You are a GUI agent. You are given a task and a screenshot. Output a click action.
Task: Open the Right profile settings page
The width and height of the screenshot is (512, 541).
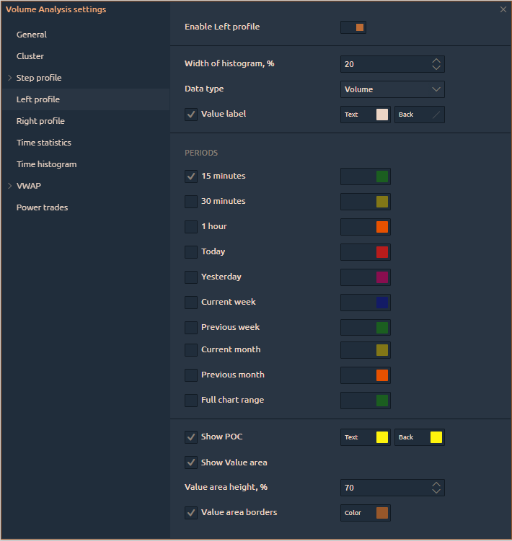[x=40, y=121]
